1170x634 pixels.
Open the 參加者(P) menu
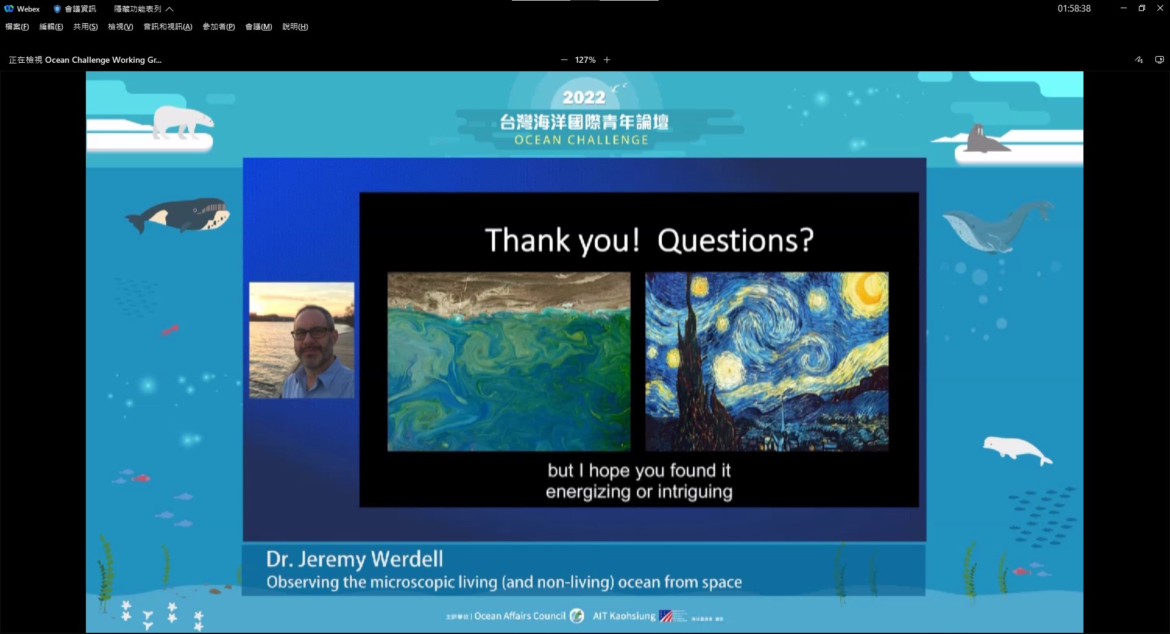219,27
